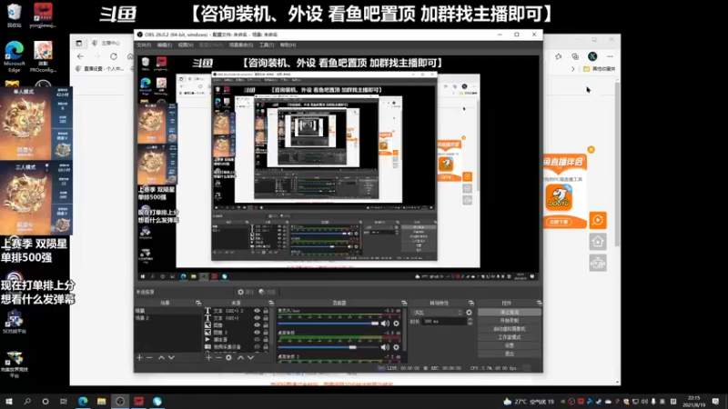Open the Edge profile avatar
728x409 pixels.
592,56
